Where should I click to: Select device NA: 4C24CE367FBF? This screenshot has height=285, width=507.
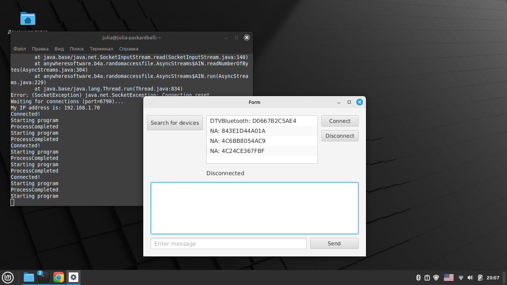pyautogui.click(x=262, y=151)
